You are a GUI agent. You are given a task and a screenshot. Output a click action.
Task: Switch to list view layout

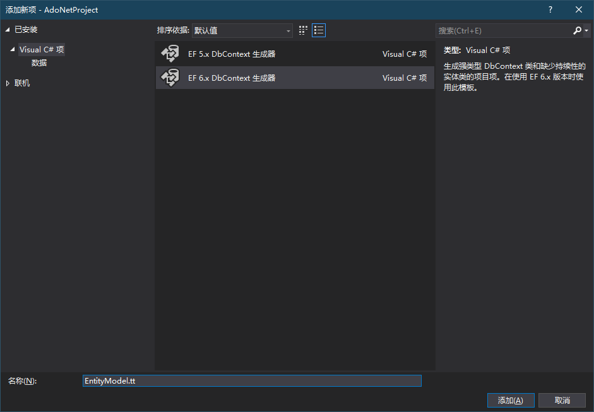(319, 30)
